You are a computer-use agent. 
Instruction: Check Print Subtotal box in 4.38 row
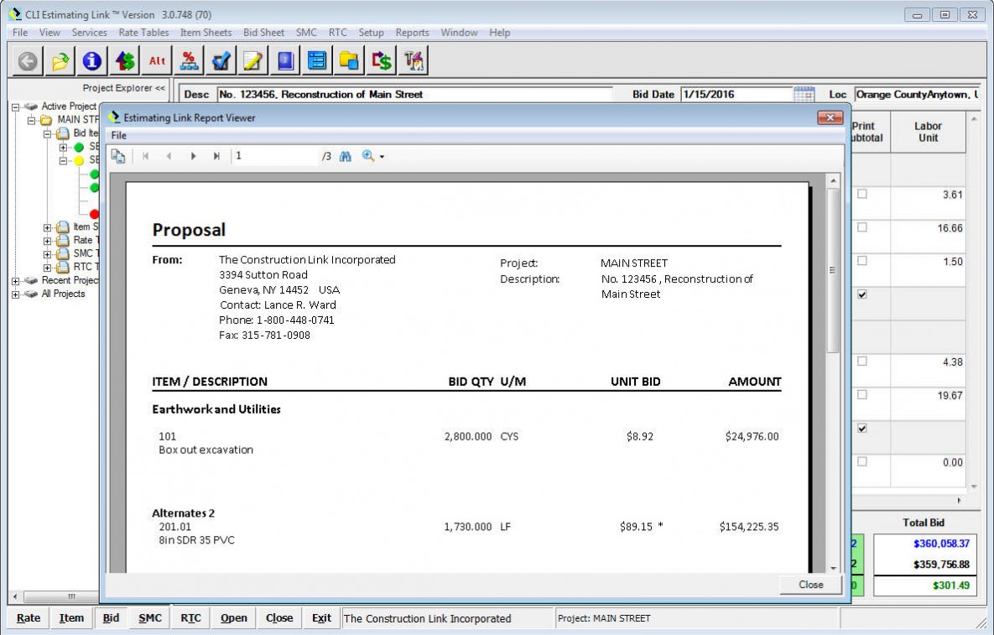tap(862, 362)
